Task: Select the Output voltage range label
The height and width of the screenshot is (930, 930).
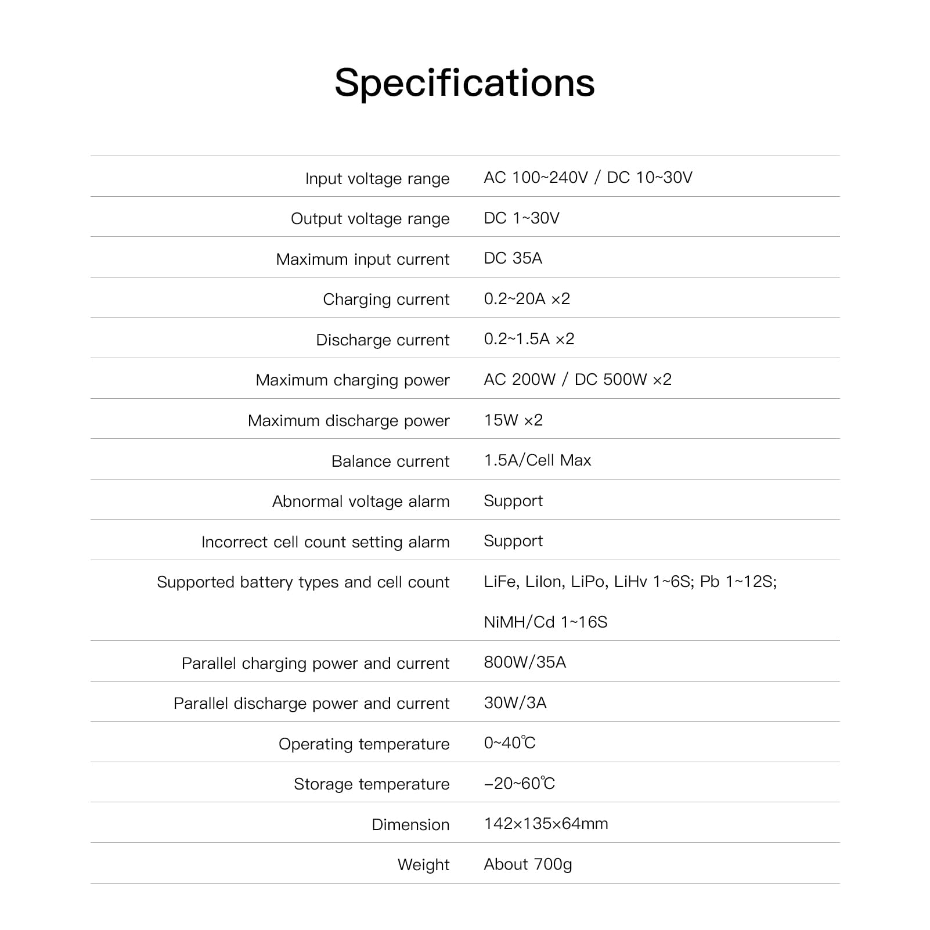Action: pos(370,218)
